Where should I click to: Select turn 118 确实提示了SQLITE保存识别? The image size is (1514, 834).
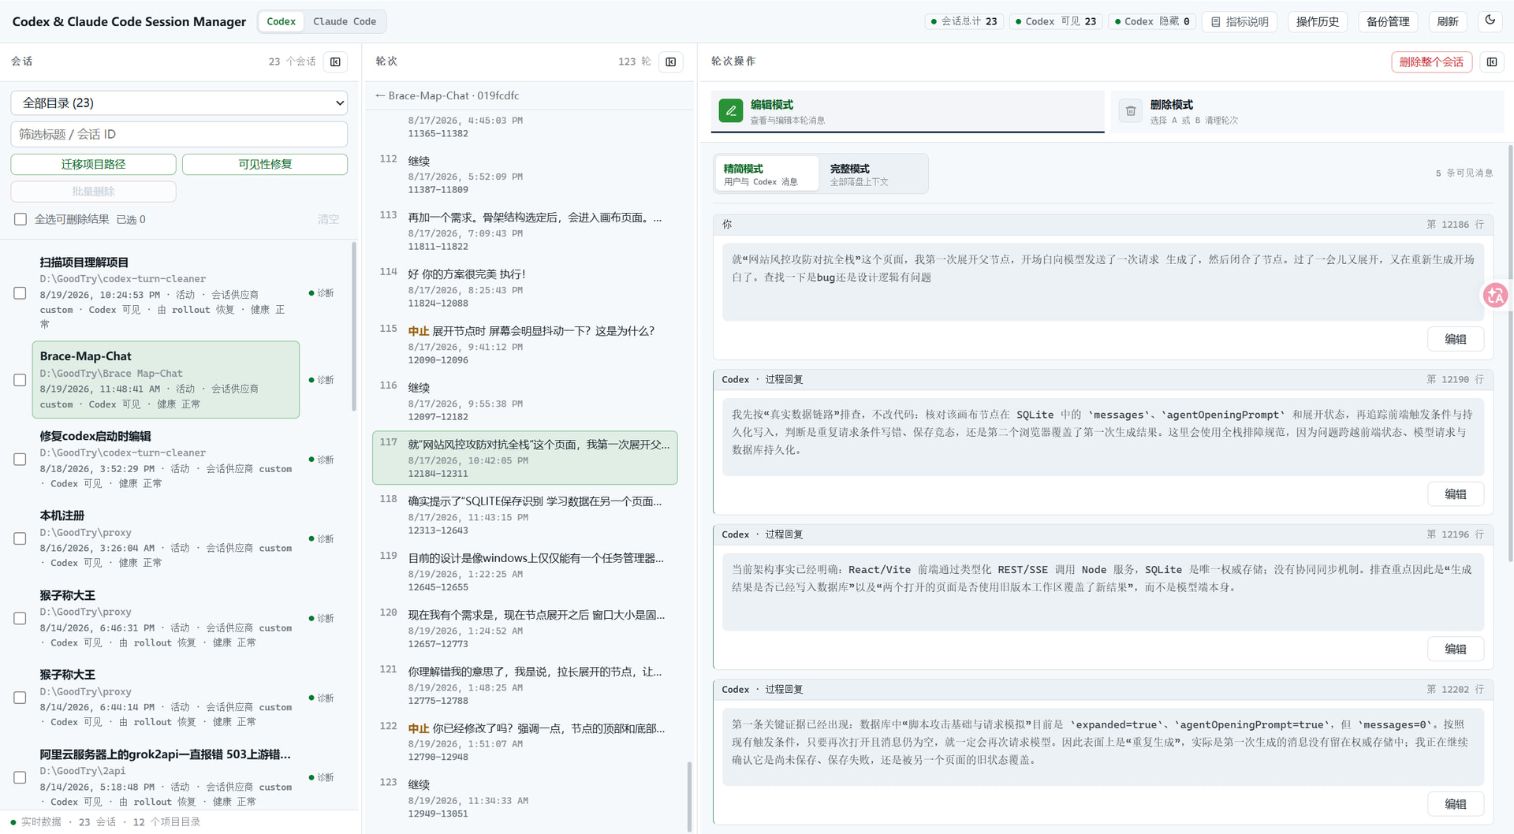525,515
